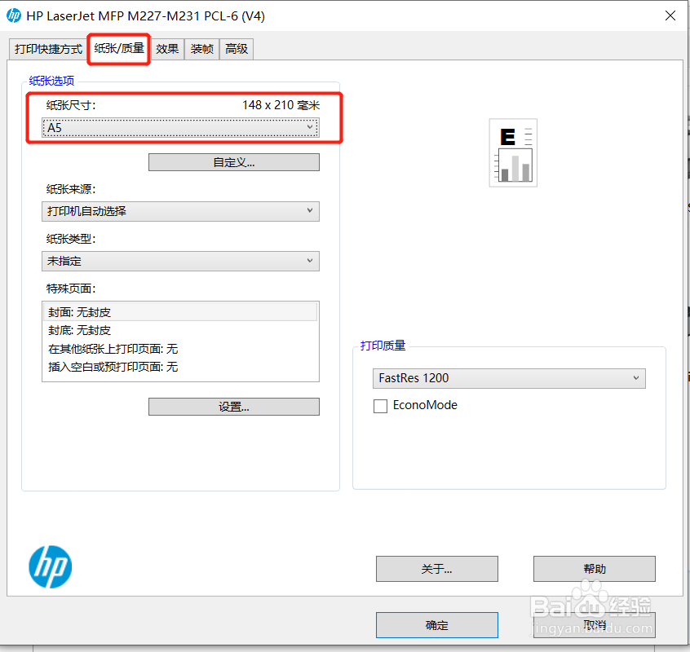
Task: Select the 封面: 无封皮 list row
Action: coord(180,312)
